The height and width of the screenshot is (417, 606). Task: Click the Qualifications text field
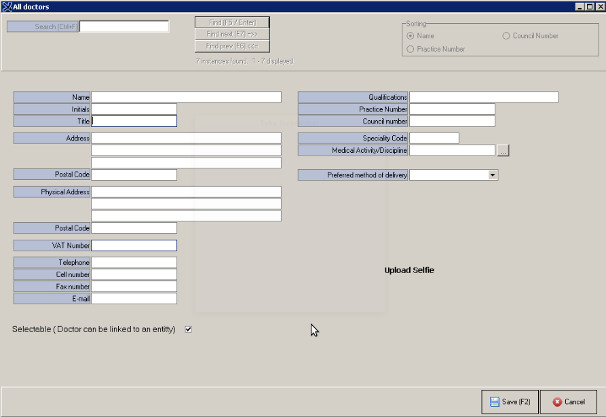[483, 97]
